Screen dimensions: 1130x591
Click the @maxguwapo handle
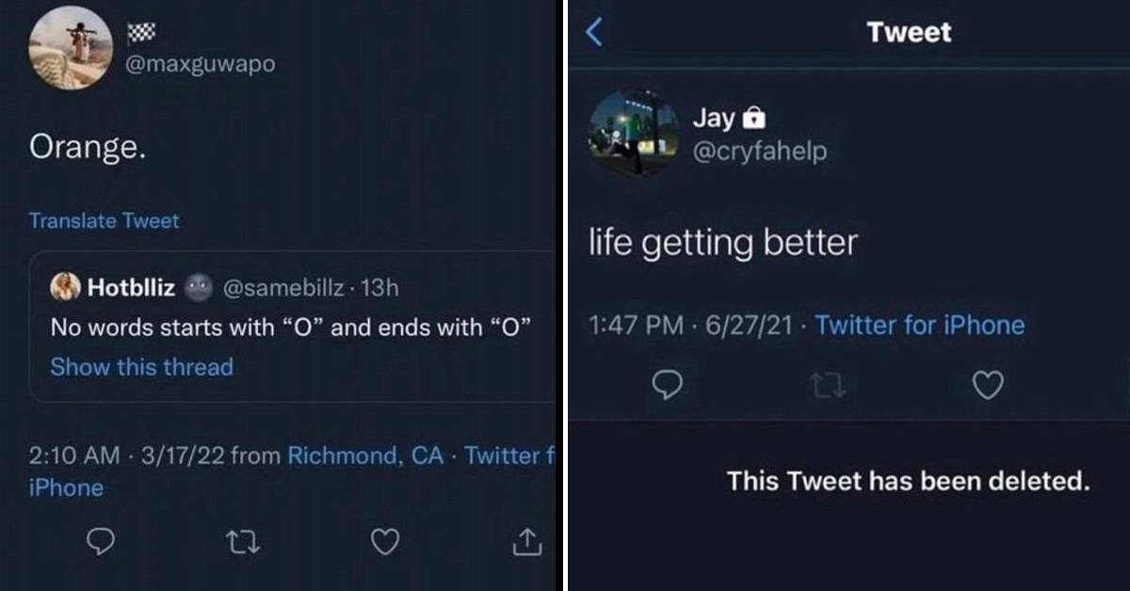tap(201, 64)
